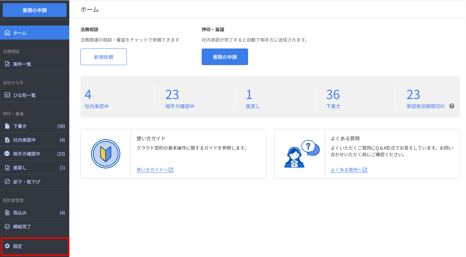Open 相手方確認中 via the chat bubble icon
Image resolution: width=466 pixels, height=257 pixels.
[7, 154]
